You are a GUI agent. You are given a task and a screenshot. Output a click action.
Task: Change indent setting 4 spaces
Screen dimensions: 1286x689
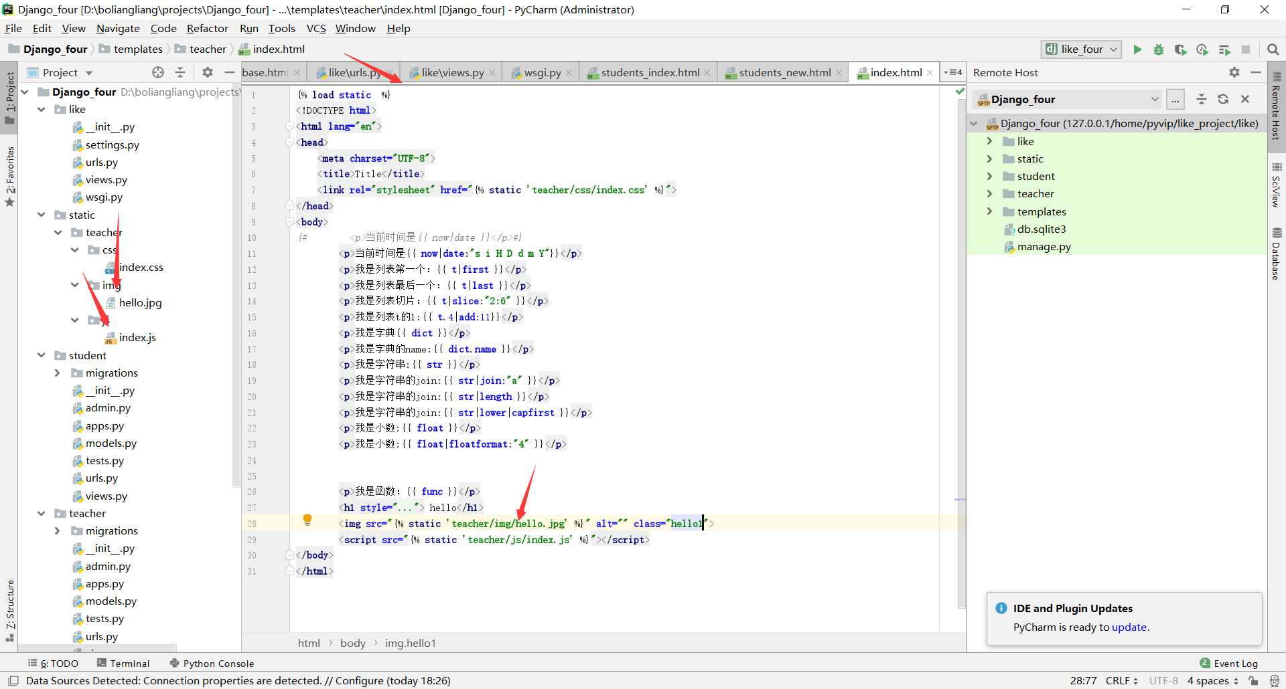coord(1213,680)
